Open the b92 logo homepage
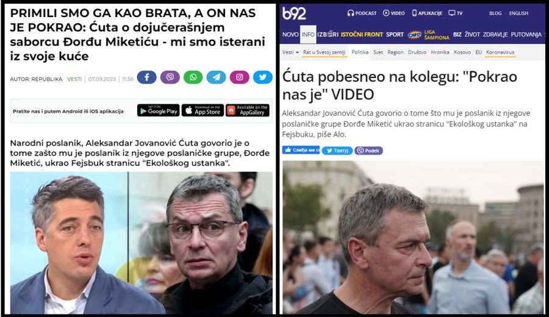 (294, 13)
